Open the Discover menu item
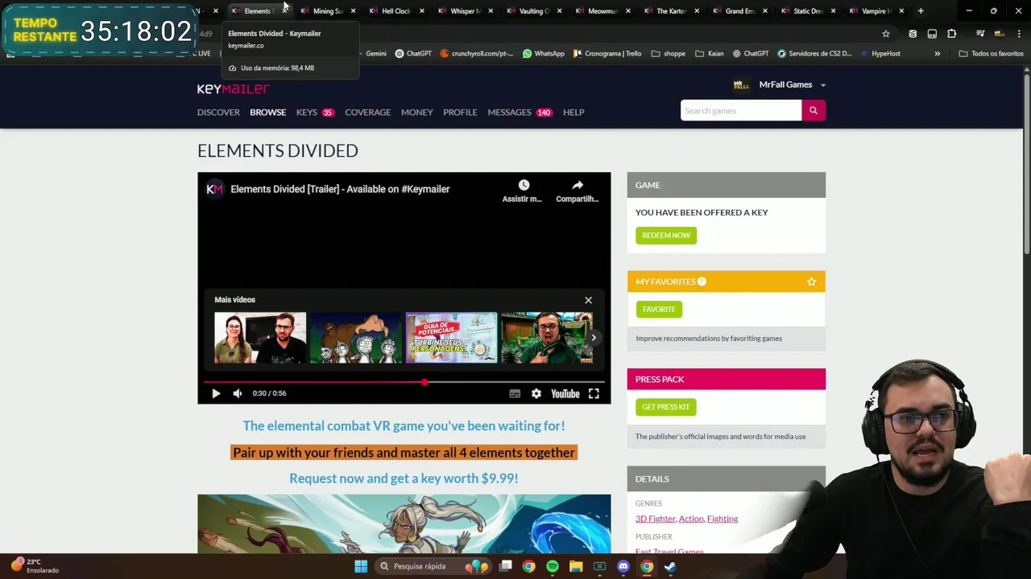The height and width of the screenshot is (579, 1031). 218,113
